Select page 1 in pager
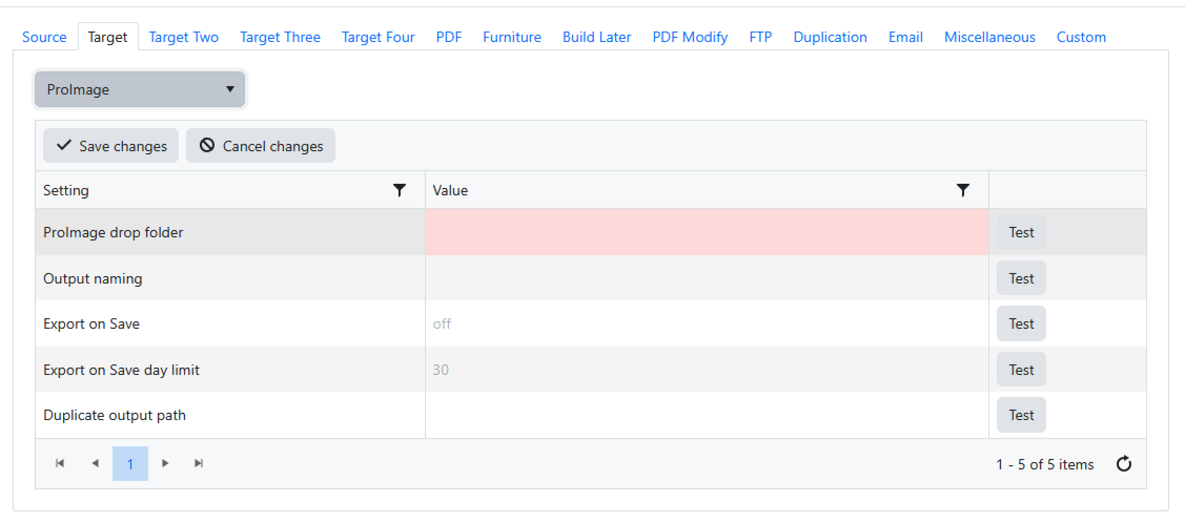The height and width of the screenshot is (523, 1185). 130,464
